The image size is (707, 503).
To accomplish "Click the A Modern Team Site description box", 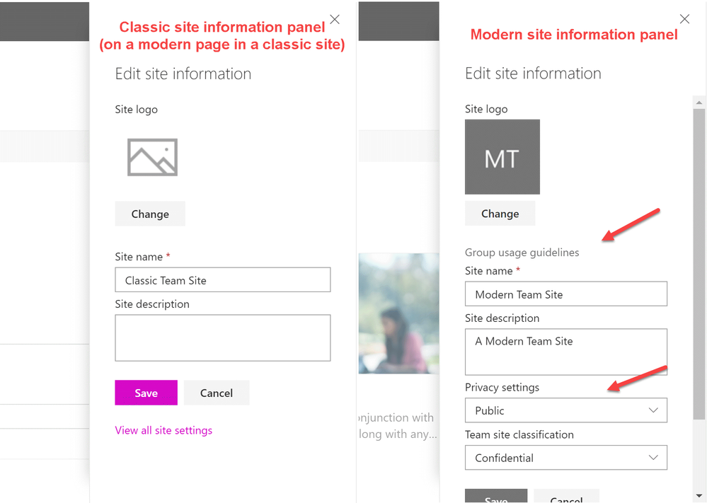I will coord(566,352).
